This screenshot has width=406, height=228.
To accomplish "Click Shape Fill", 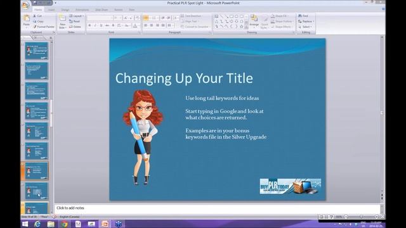I will point(279,16).
